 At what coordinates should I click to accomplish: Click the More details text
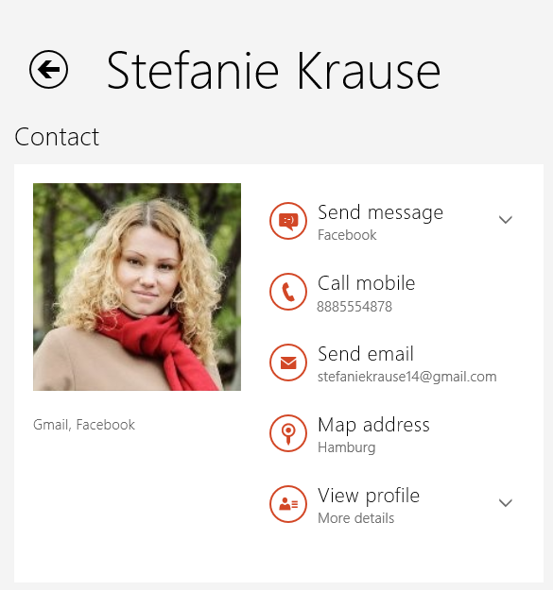[x=356, y=518]
